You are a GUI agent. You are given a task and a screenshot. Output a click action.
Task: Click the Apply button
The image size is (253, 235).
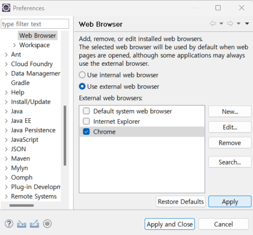coord(230,202)
